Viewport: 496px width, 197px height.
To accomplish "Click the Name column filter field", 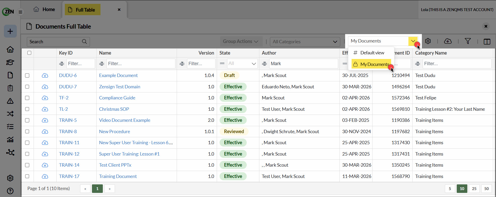I will pos(141,64).
